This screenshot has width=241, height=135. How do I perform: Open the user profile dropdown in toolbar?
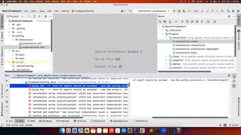[123, 11]
